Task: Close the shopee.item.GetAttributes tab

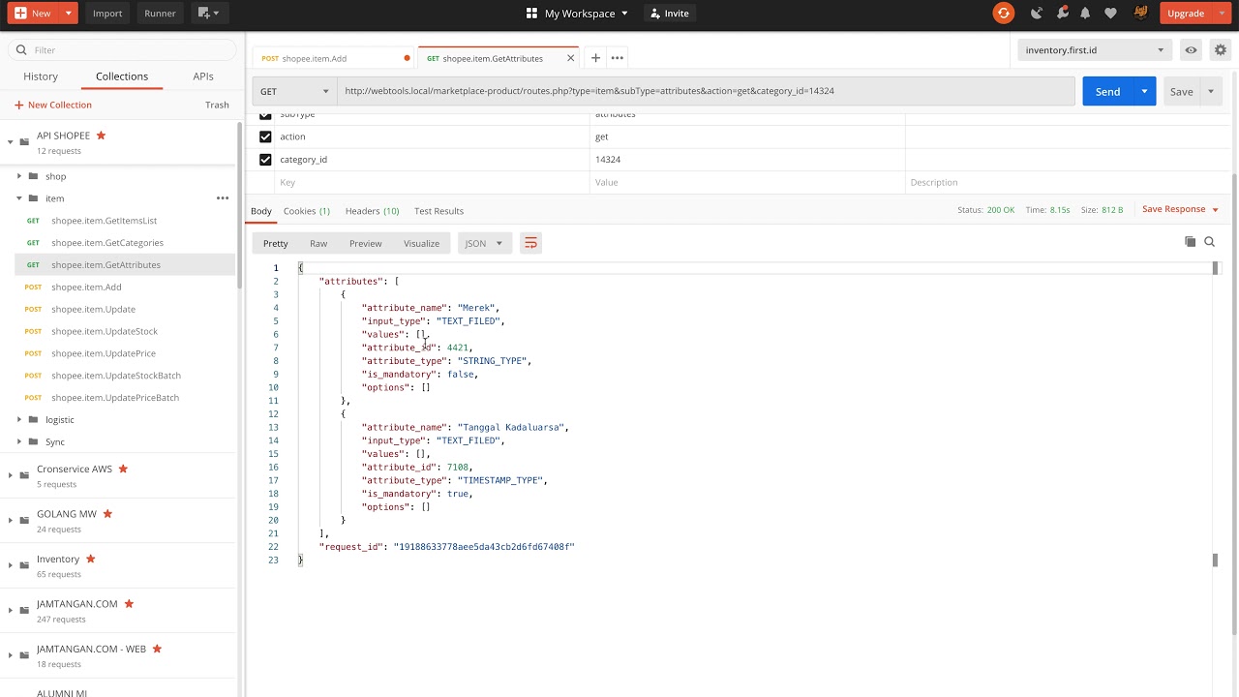Action: click(x=570, y=58)
